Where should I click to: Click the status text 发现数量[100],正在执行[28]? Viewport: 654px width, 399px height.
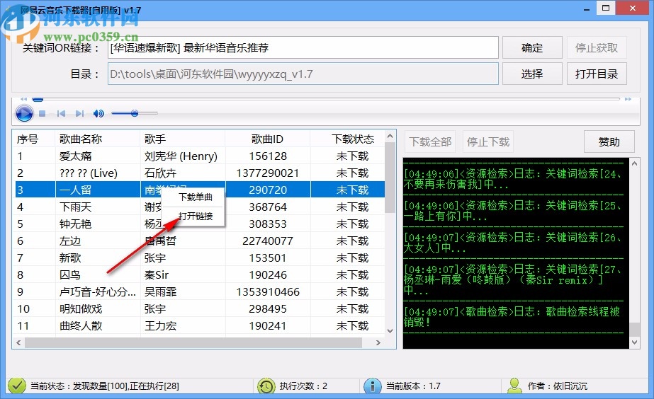coord(125,386)
